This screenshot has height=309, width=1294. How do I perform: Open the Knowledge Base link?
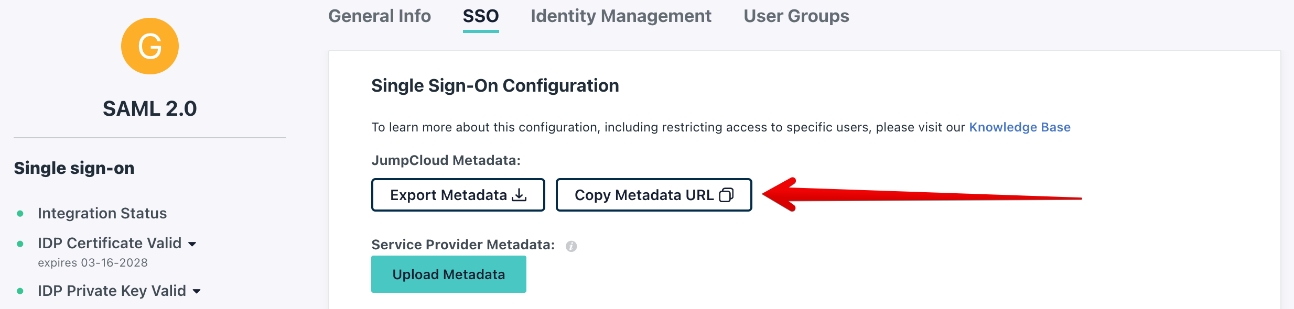click(1020, 127)
